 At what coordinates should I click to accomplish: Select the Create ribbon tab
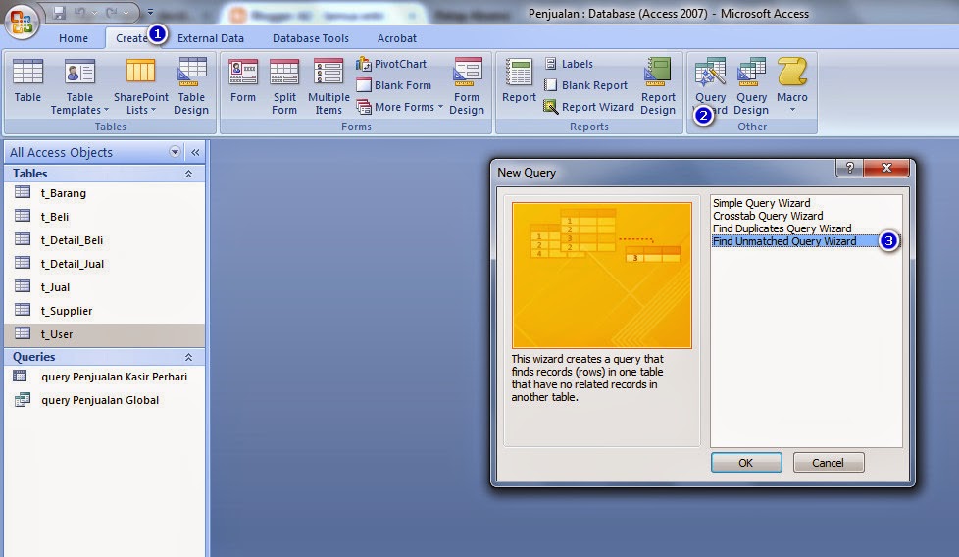[x=131, y=38]
